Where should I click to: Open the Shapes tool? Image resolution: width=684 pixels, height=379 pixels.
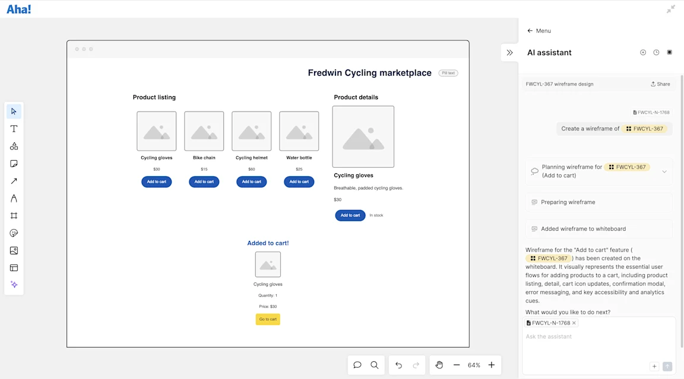coord(14,146)
